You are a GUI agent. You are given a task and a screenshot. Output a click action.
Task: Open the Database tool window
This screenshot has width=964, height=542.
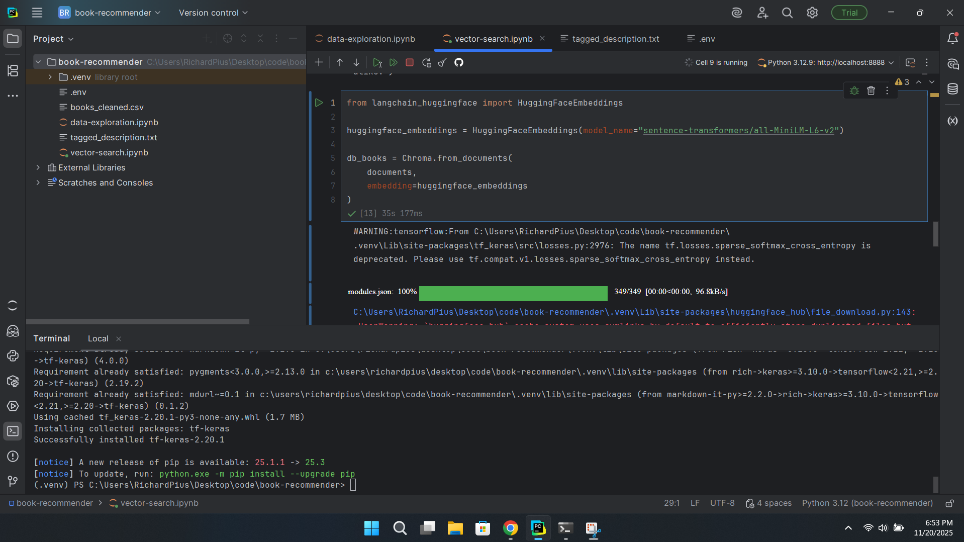coord(952,89)
